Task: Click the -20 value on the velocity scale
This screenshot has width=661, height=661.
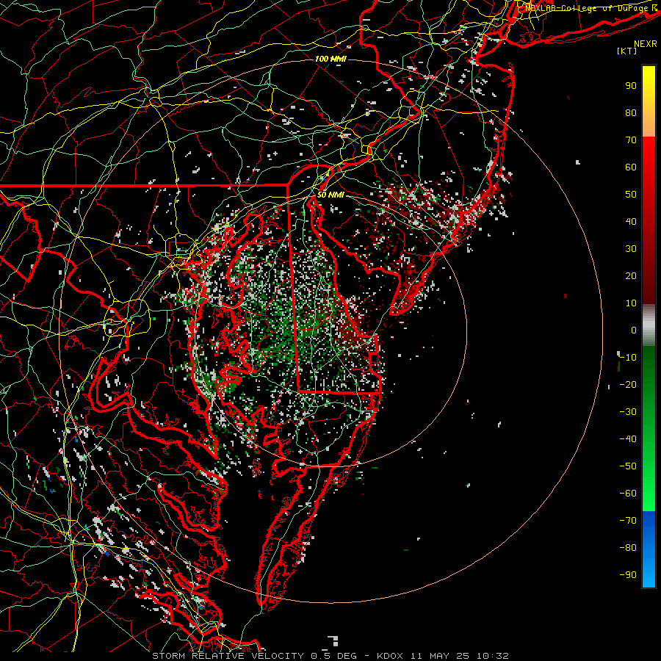Action: [x=628, y=385]
